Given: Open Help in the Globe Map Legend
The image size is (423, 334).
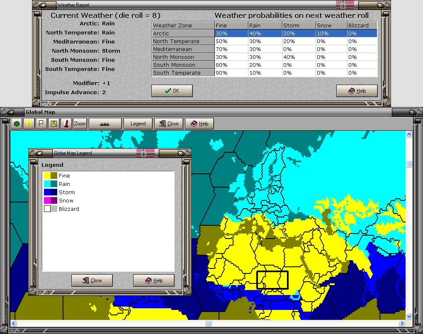Looking at the screenshot, I should tap(153, 280).
